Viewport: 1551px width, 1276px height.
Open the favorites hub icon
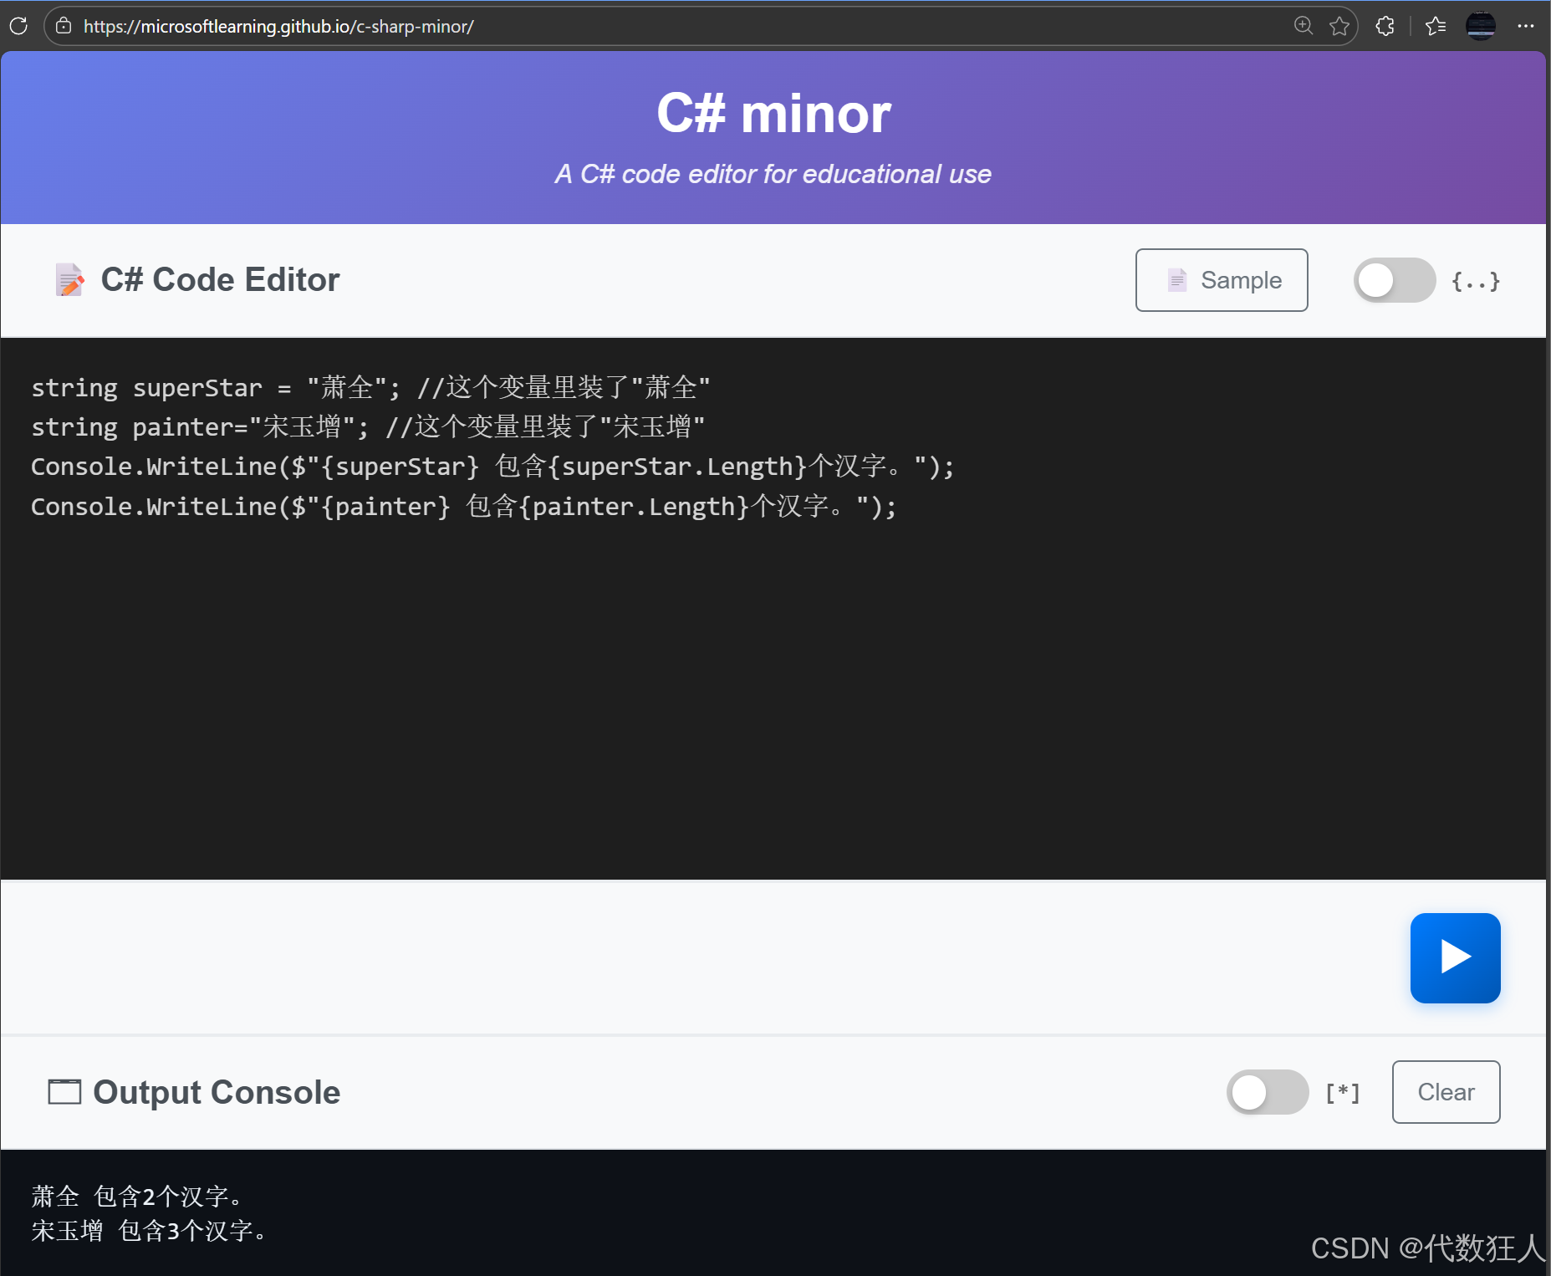click(1436, 26)
